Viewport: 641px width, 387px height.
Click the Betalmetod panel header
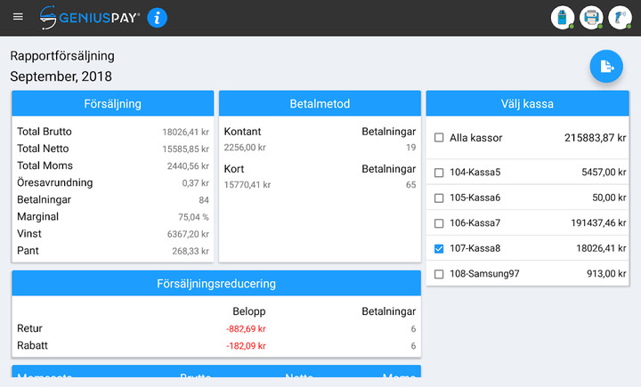(x=320, y=103)
